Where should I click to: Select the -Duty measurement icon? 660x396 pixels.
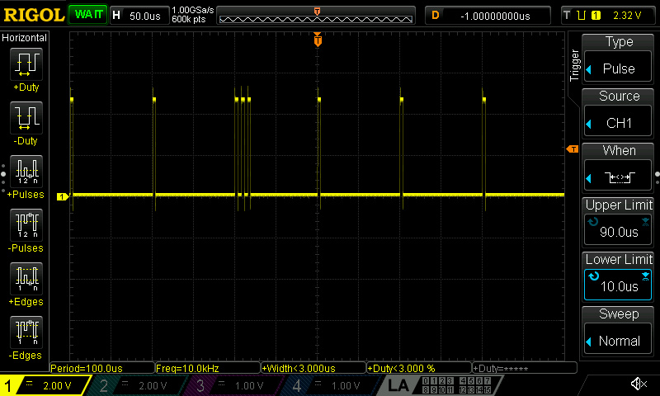tap(26, 118)
